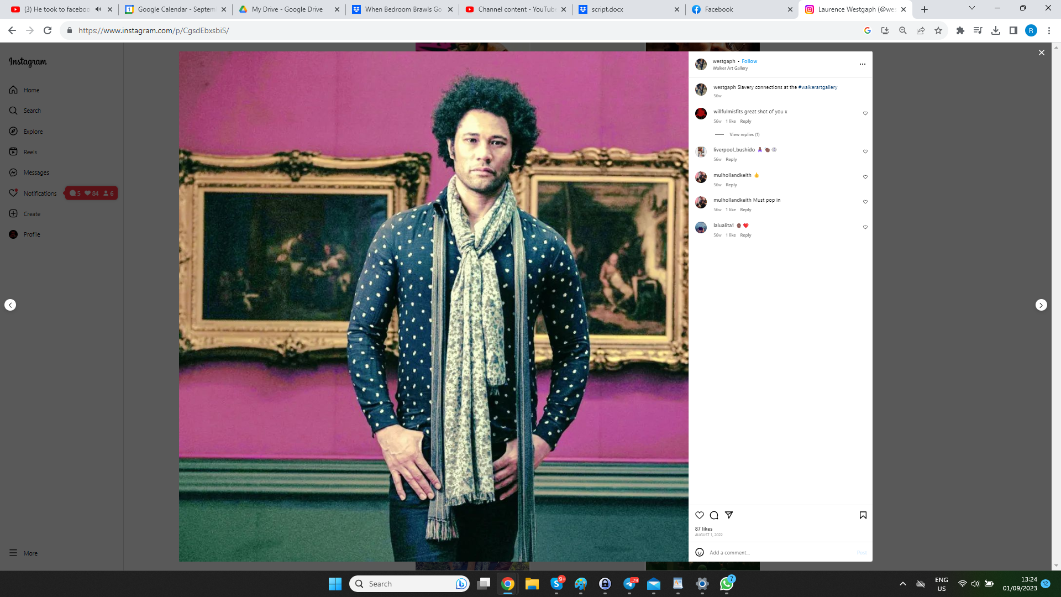Show hidden system tray icons

[x=903, y=584]
